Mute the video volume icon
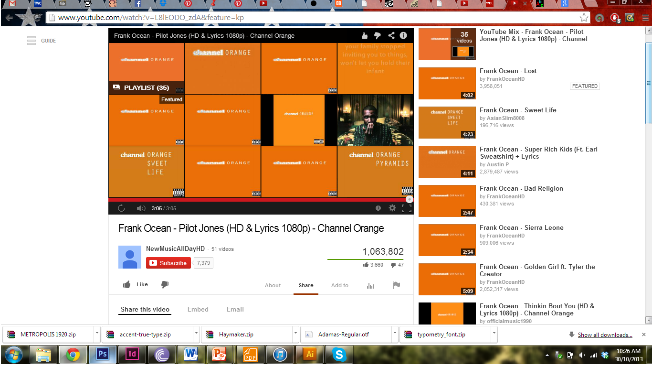Screen dimensions: 652x367 pos(140,208)
